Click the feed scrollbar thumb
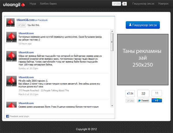 pyautogui.click(x=112, y=42)
